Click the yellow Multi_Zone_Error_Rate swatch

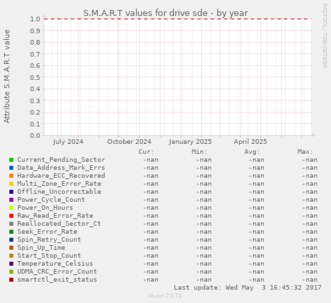pyautogui.click(x=11, y=184)
